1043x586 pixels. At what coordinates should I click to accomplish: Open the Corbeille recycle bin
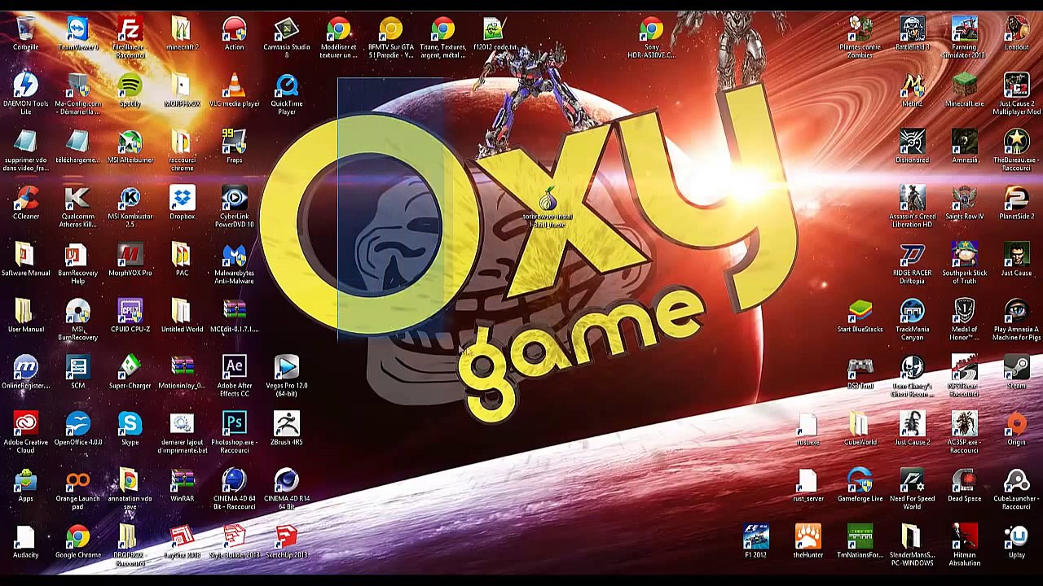25,30
